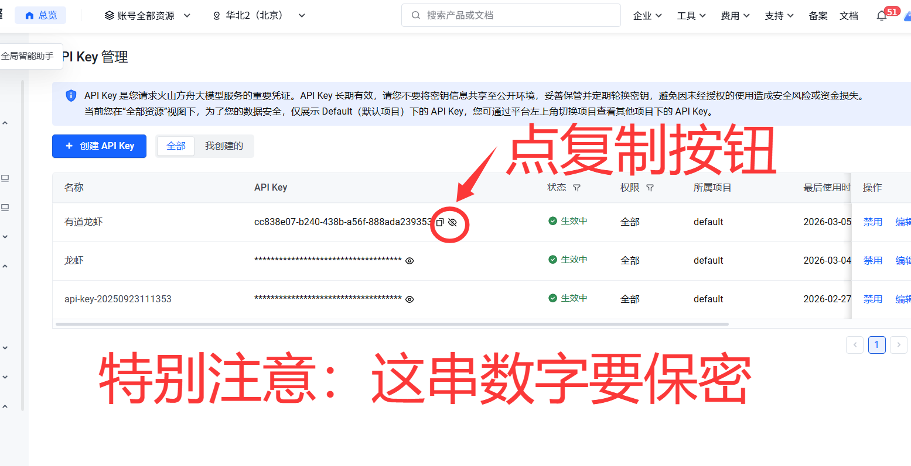Click the search magnifier icon
Image resolution: width=911 pixels, height=466 pixels.
click(x=416, y=15)
